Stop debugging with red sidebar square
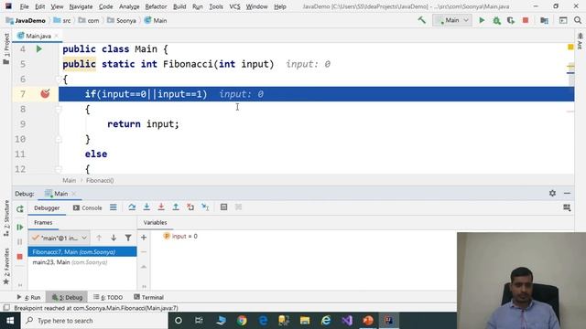 coord(20,257)
